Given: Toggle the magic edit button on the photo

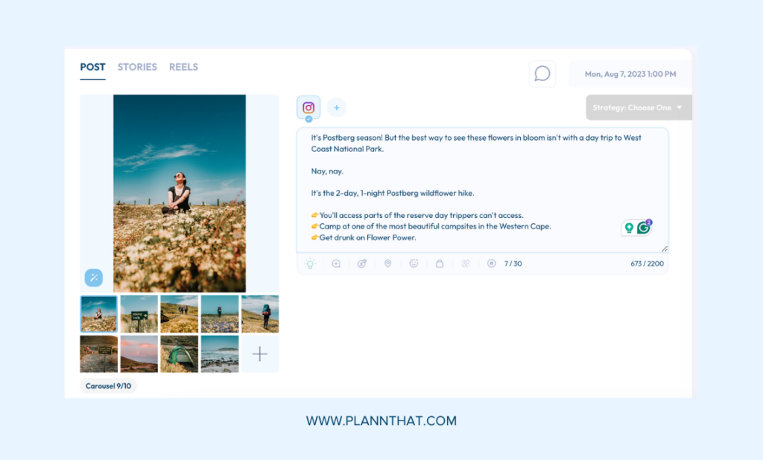Looking at the screenshot, I should pos(94,277).
